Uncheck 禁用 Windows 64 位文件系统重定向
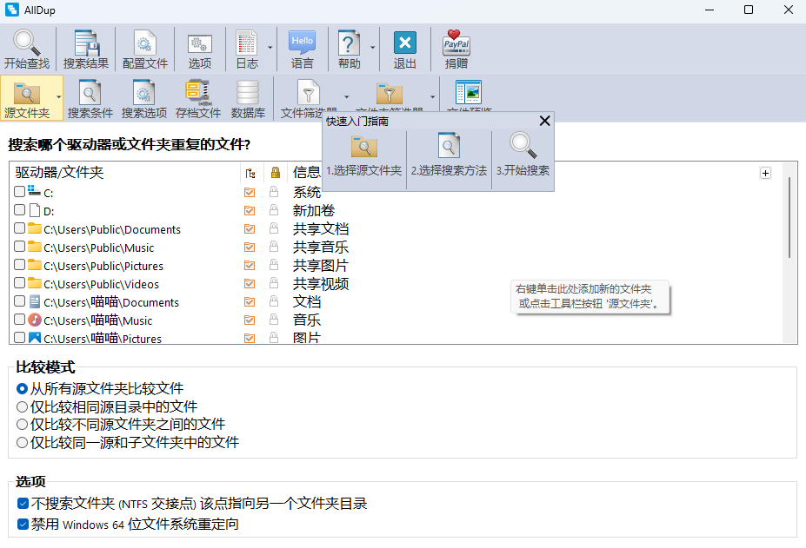The width and height of the screenshot is (806, 548). [23, 525]
